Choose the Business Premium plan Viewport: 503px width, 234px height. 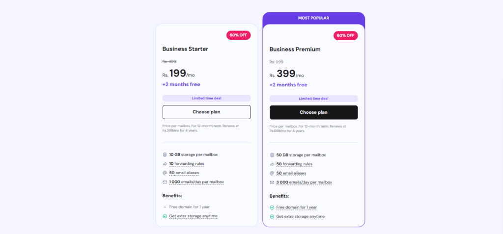click(313, 112)
